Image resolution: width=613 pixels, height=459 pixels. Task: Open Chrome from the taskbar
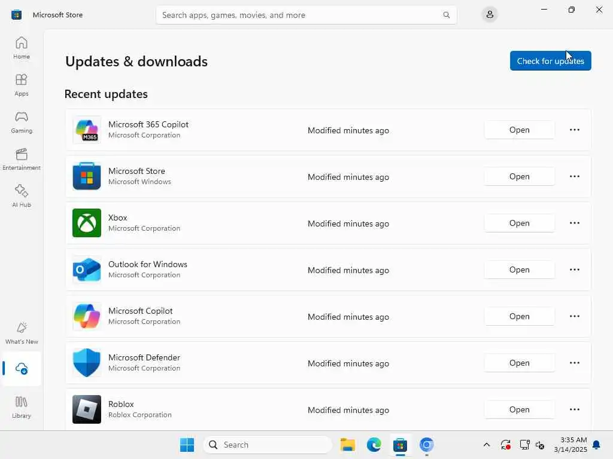point(426,445)
